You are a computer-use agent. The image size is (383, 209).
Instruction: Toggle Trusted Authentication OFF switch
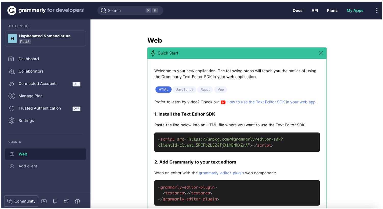tap(76, 109)
